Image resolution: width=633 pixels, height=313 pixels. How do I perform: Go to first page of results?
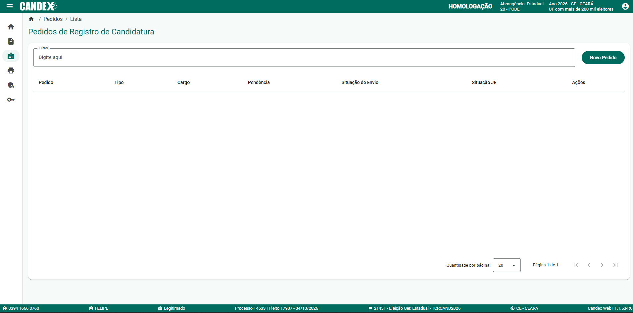576,265
